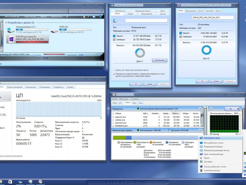Click OK in the DVD properties dialog
Viewport: 246px width, 185px height.
(202, 81)
